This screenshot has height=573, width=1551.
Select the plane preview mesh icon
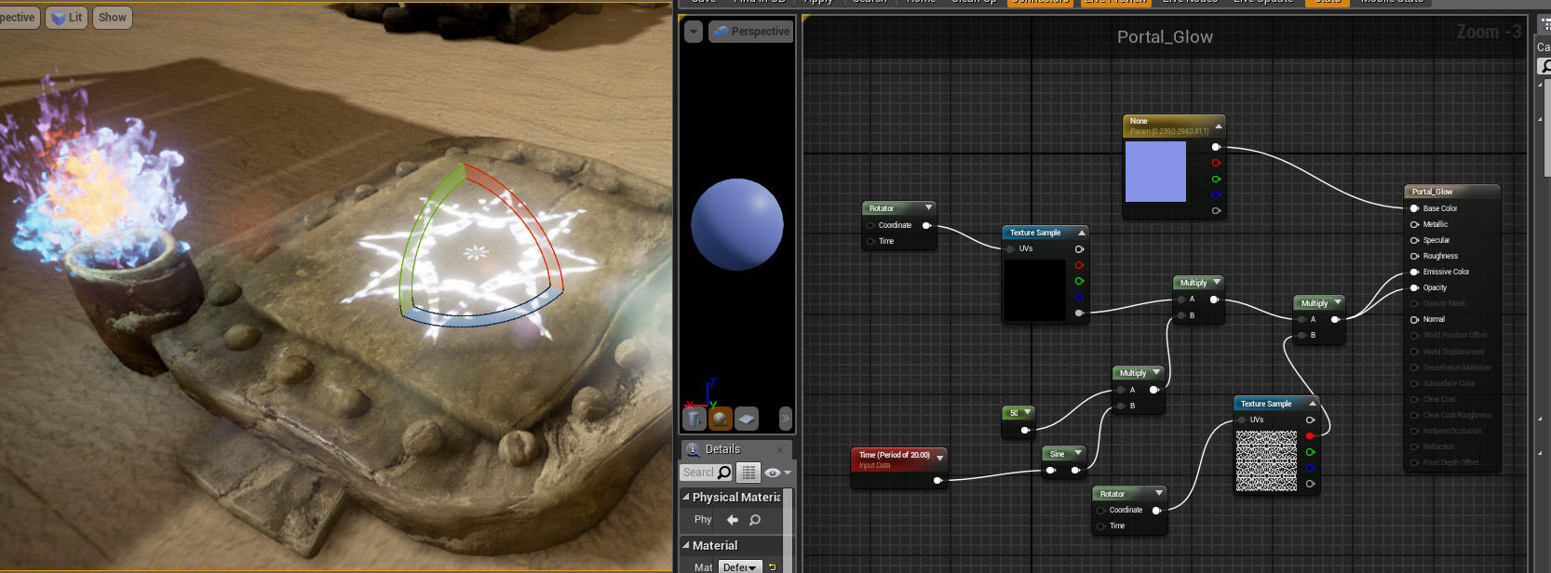click(747, 420)
